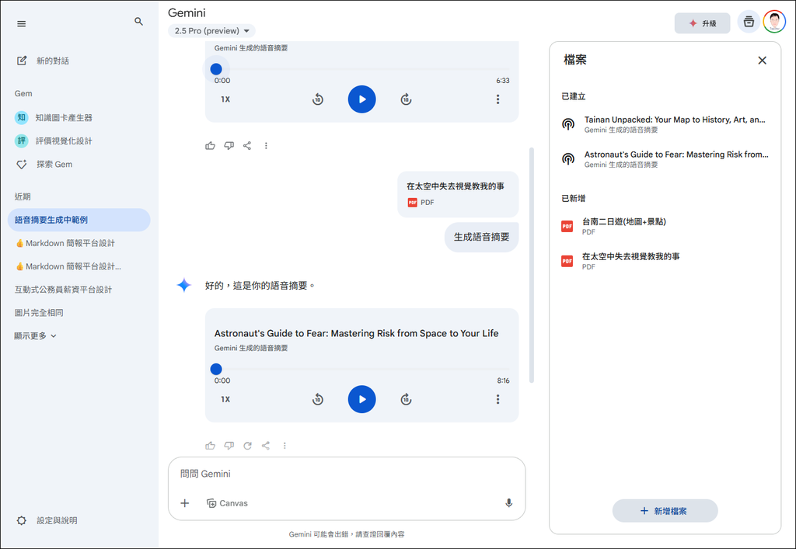The height and width of the screenshot is (549, 796).
Task: Regenerate the Astronaut's Guide response
Action: pos(247,446)
